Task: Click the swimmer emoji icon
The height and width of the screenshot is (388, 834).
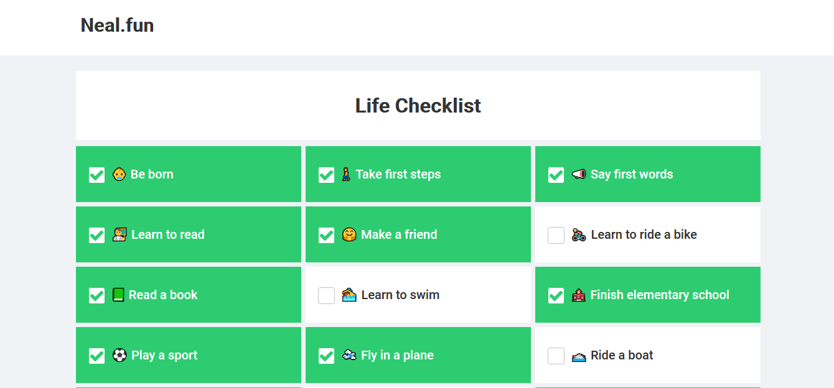Action: click(349, 295)
